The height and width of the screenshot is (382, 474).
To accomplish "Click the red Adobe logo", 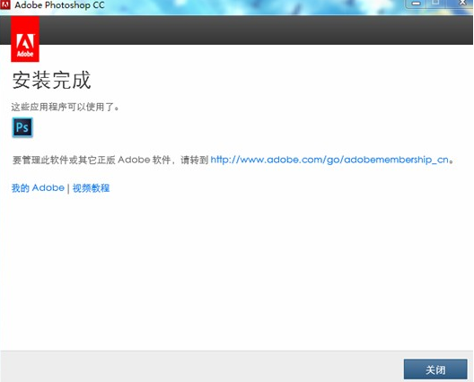I will [25, 39].
